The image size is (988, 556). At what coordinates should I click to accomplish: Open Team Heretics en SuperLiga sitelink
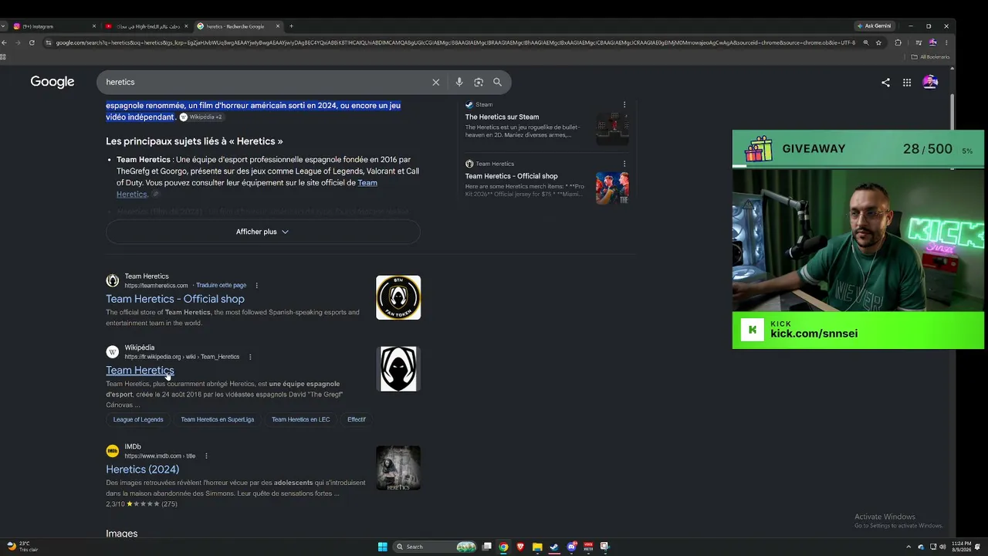click(218, 419)
